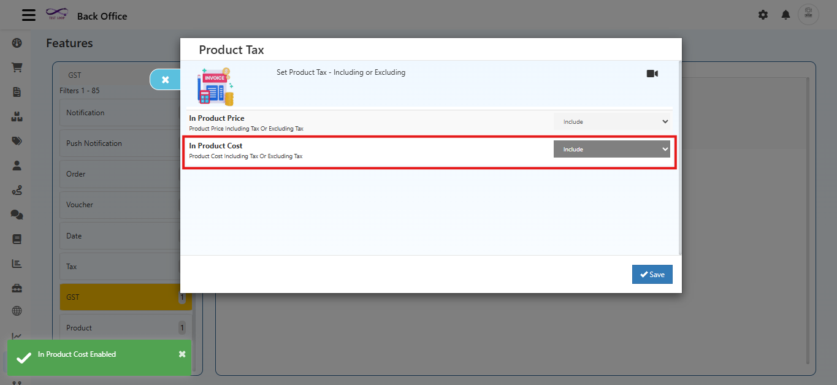Close the Product Tax dialog
The width and height of the screenshot is (837, 385).
click(x=165, y=80)
